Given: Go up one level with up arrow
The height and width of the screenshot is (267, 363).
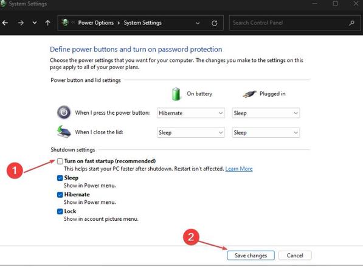Looking at the screenshot, I should pos(47,22).
